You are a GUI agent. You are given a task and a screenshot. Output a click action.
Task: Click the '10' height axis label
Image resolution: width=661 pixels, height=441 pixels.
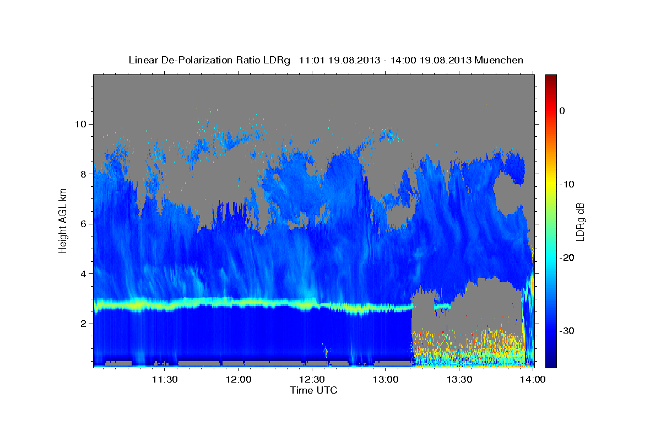82,124
